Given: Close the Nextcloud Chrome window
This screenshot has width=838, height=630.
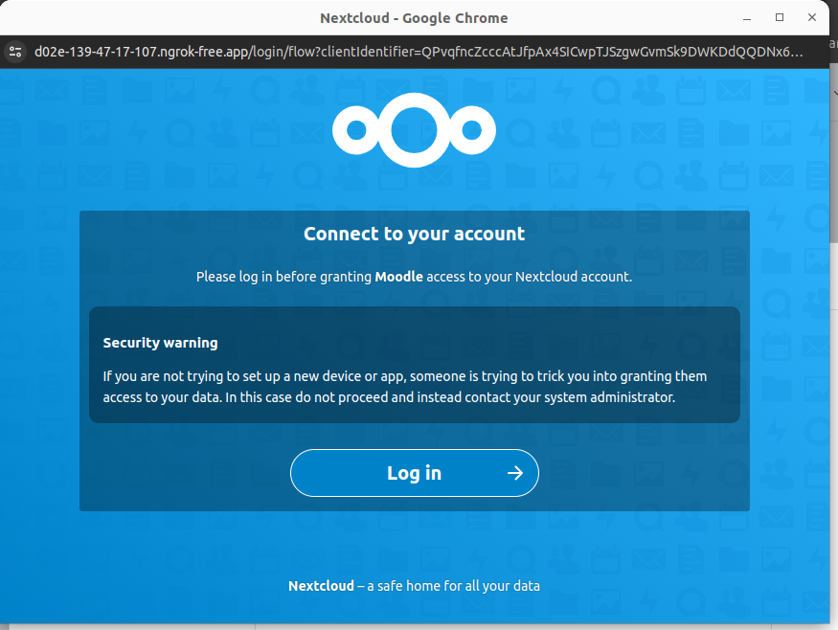Looking at the screenshot, I should [x=812, y=17].
